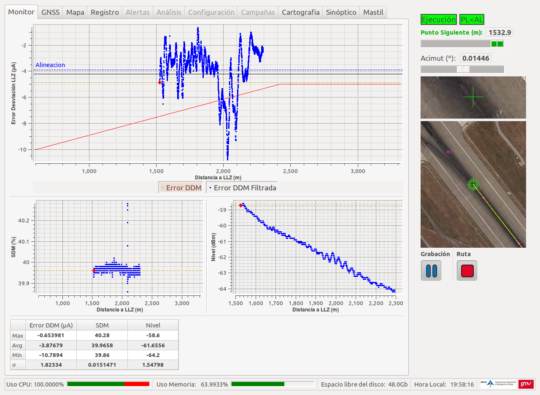Screen dimensions: 540x395
Task: Click the red marker in the Nivel chart
Action: (240, 205)
